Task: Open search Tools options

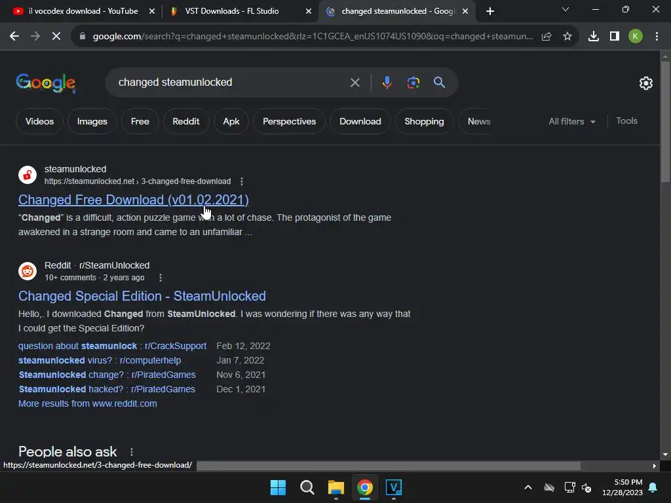Action: point(626,121)
